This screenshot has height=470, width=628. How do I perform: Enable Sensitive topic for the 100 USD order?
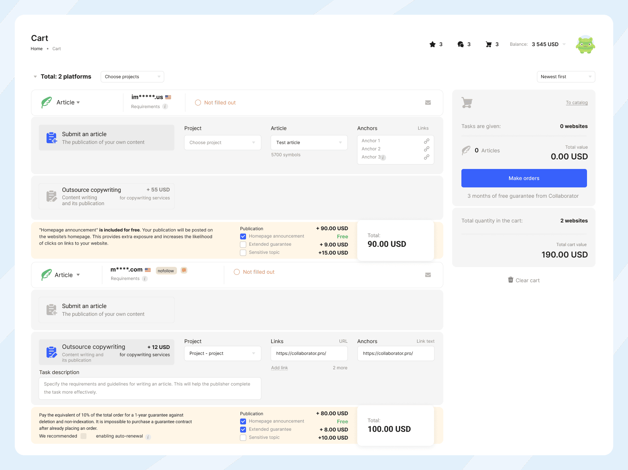click(x=243, y=438)
